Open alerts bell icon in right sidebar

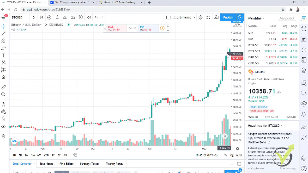tap(304, 114)
